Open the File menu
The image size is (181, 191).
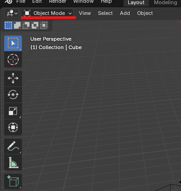pos(21,1)
